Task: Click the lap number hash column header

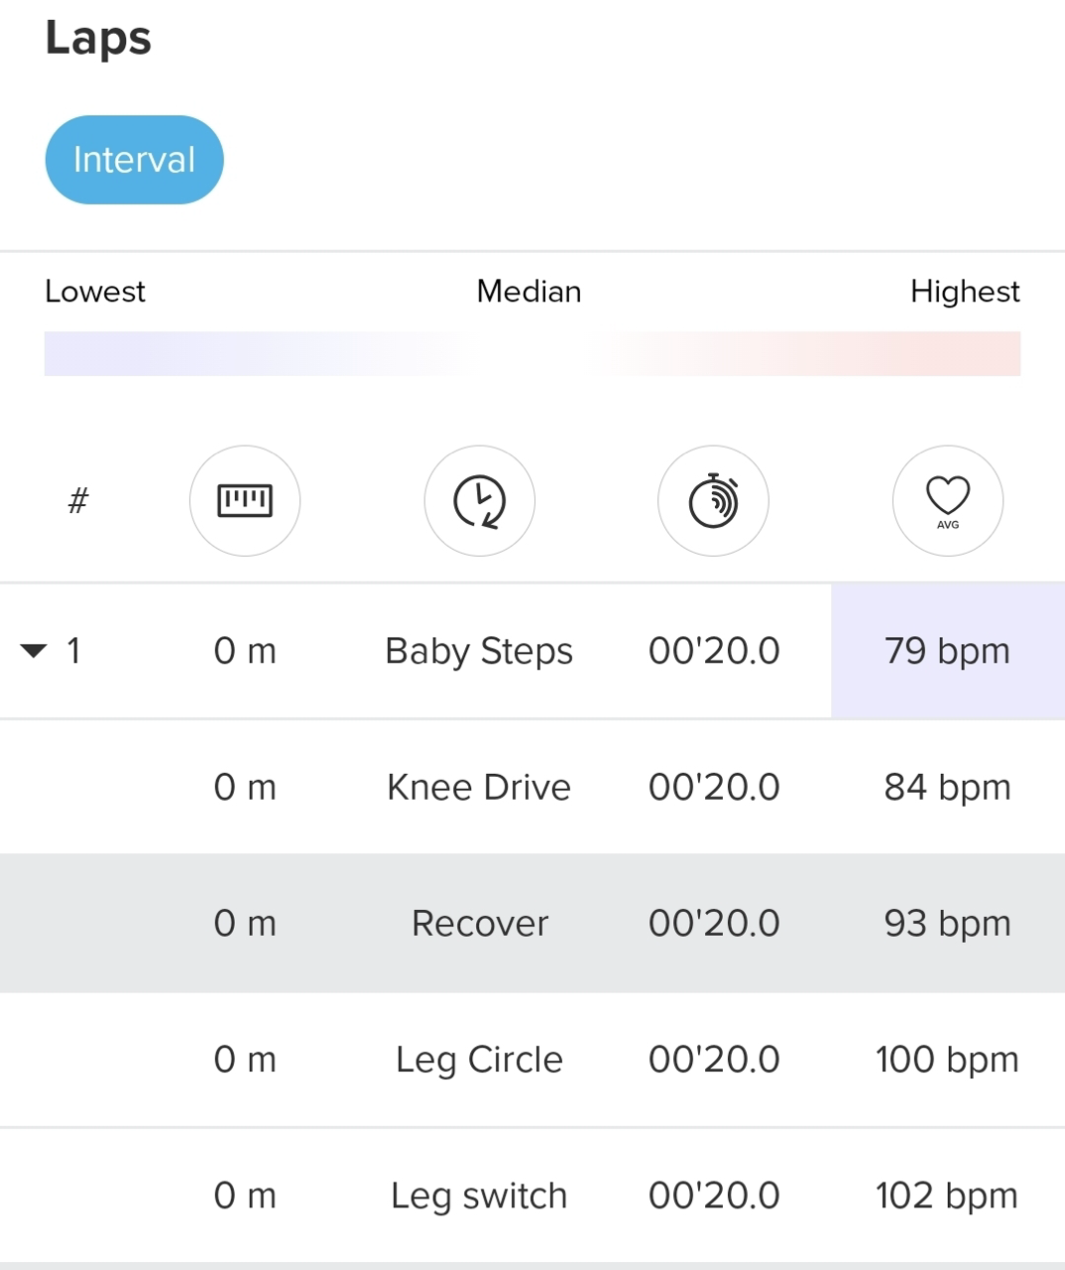Action: coord(78,500)
